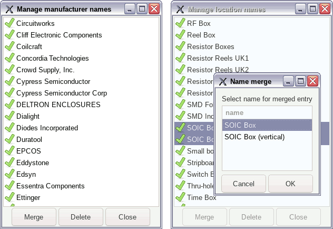The image size is (333, 229).
Task: Click the checkmark icon next to Coilcraft
Action: point(9,46)
